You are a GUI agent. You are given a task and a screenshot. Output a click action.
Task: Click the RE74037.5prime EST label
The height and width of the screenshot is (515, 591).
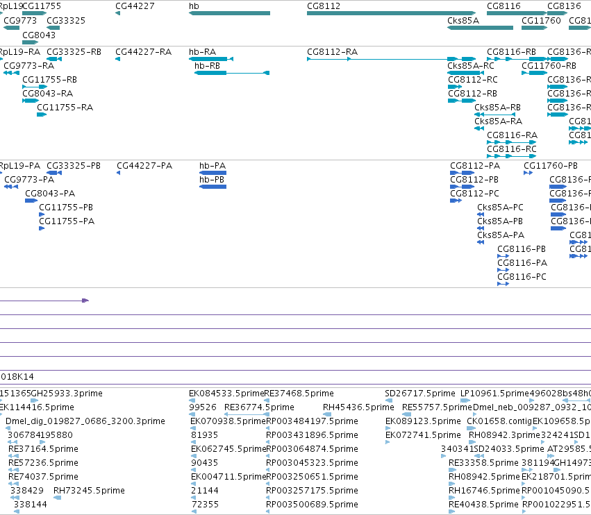(x=43, y=477)
